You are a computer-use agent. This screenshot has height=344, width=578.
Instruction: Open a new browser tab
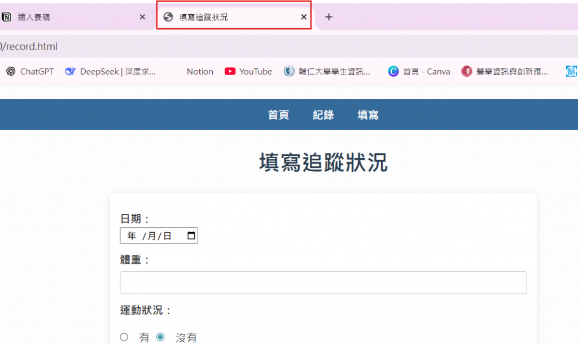click(x=329, y=17)
